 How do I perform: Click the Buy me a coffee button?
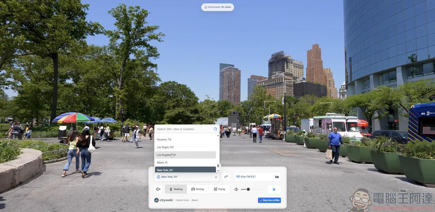[269, 200]
